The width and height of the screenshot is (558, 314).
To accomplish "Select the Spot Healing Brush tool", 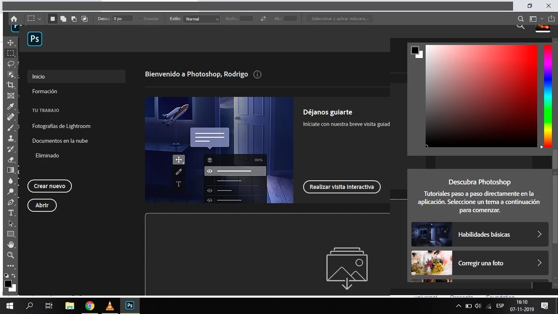I will point(11,117).
